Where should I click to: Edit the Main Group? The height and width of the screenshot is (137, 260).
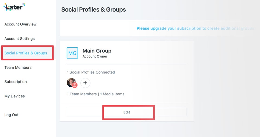coord(127,112)
